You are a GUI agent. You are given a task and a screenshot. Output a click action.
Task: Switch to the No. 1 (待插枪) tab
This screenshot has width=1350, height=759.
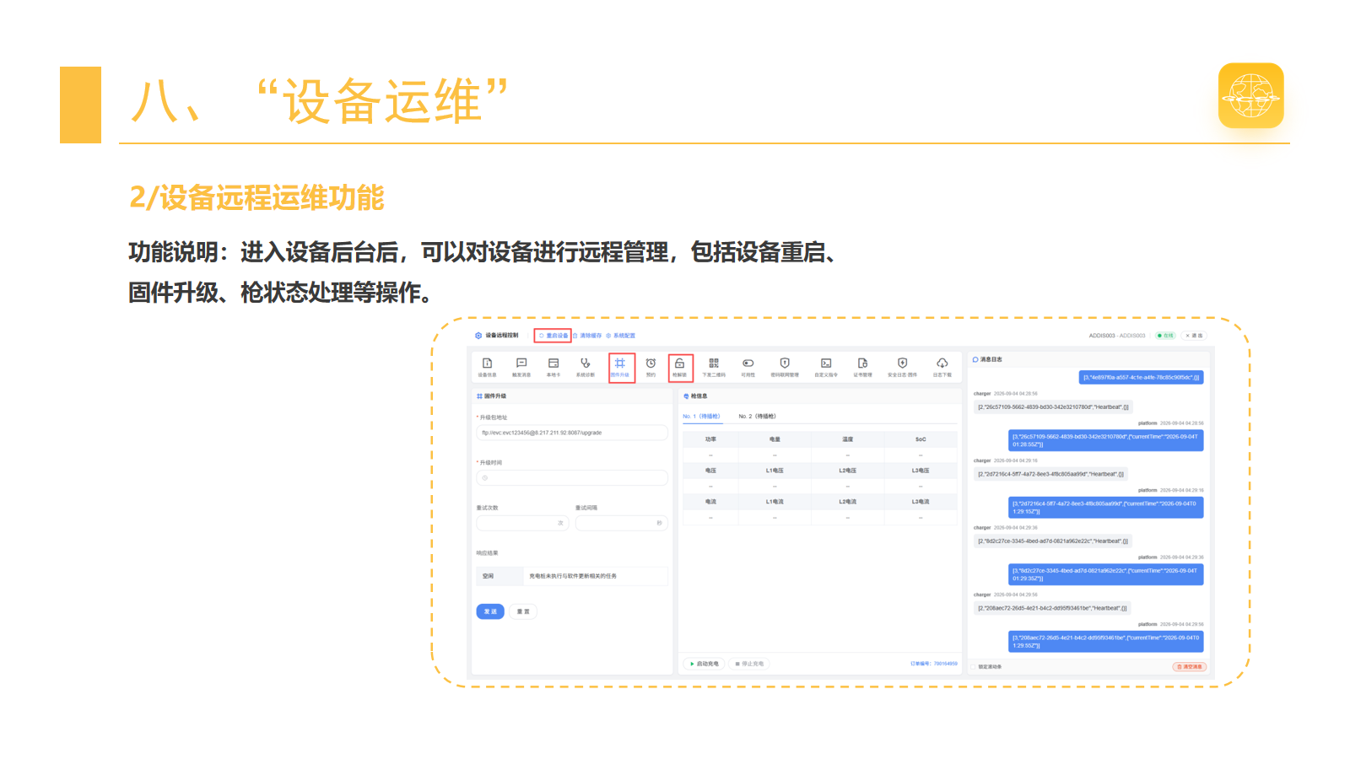pos(702,417)
